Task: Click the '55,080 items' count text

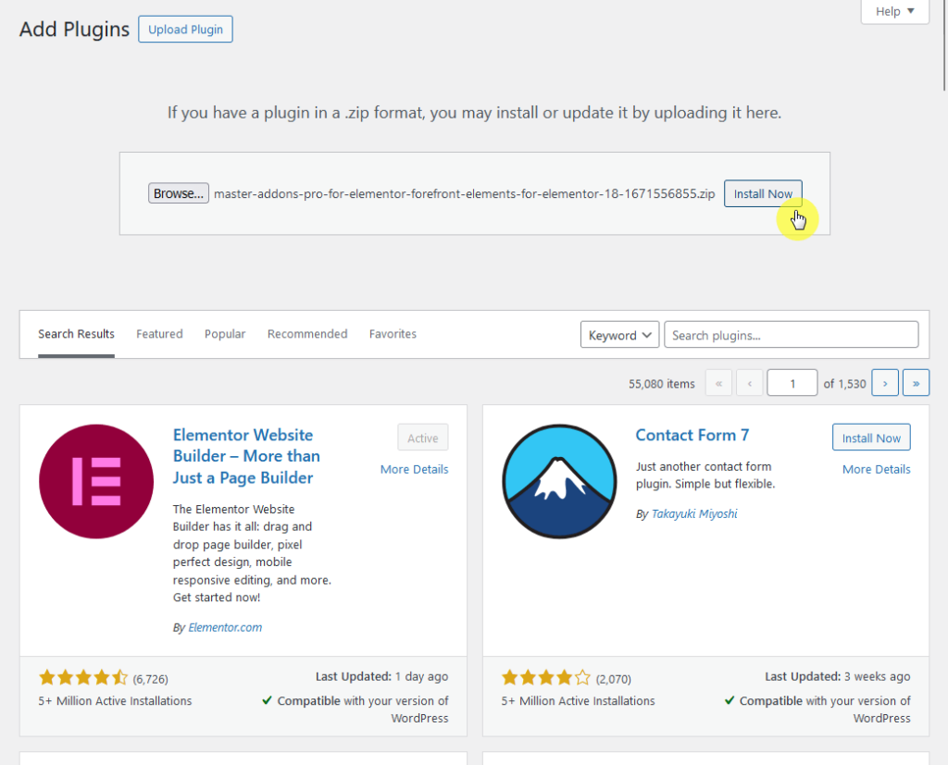Action: [661, 384]
